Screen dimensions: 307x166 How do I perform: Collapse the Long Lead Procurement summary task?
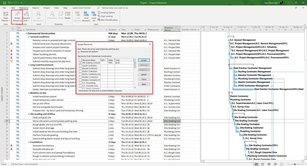tap(29, 65)
